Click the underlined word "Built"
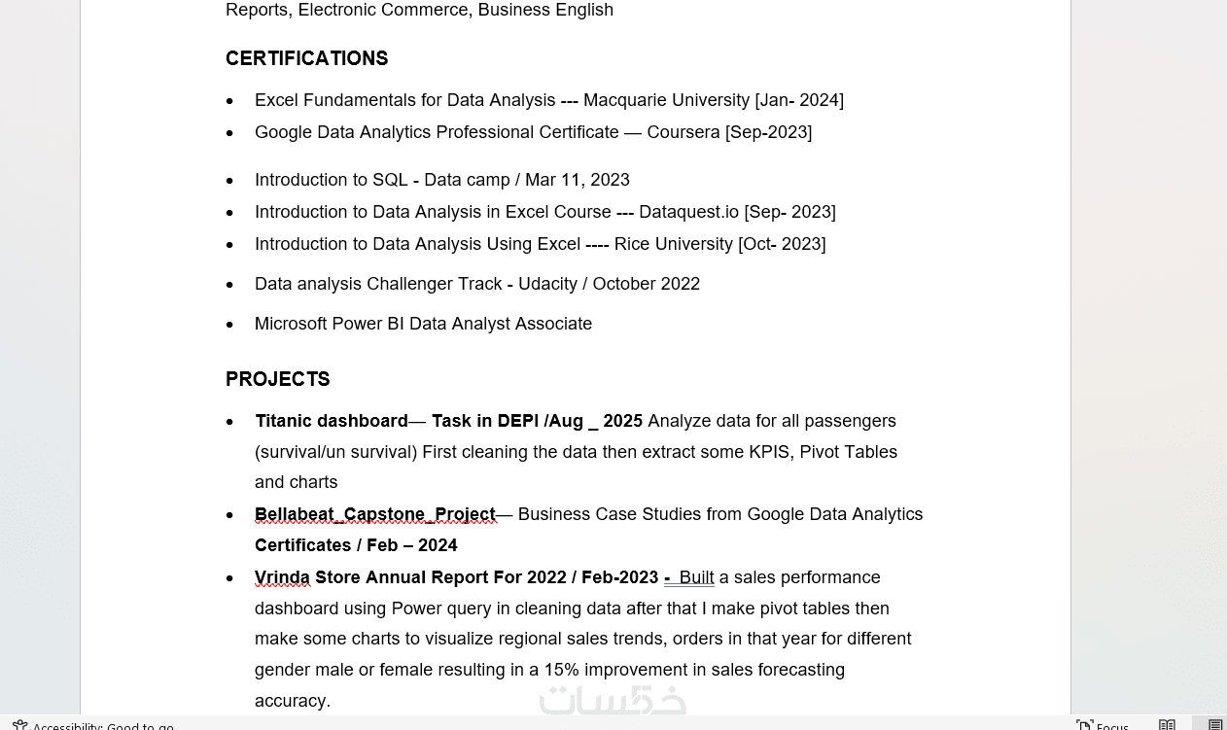The height and width of the screenshot is (730, 1227). [696, 577]
